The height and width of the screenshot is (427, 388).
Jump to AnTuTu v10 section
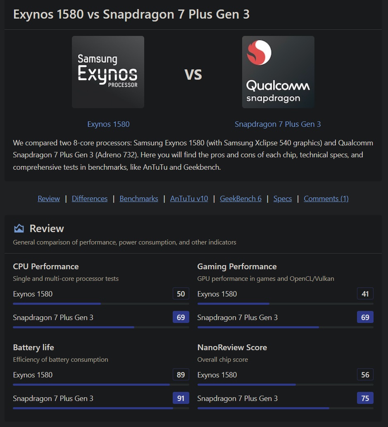(x=189, y=199)
